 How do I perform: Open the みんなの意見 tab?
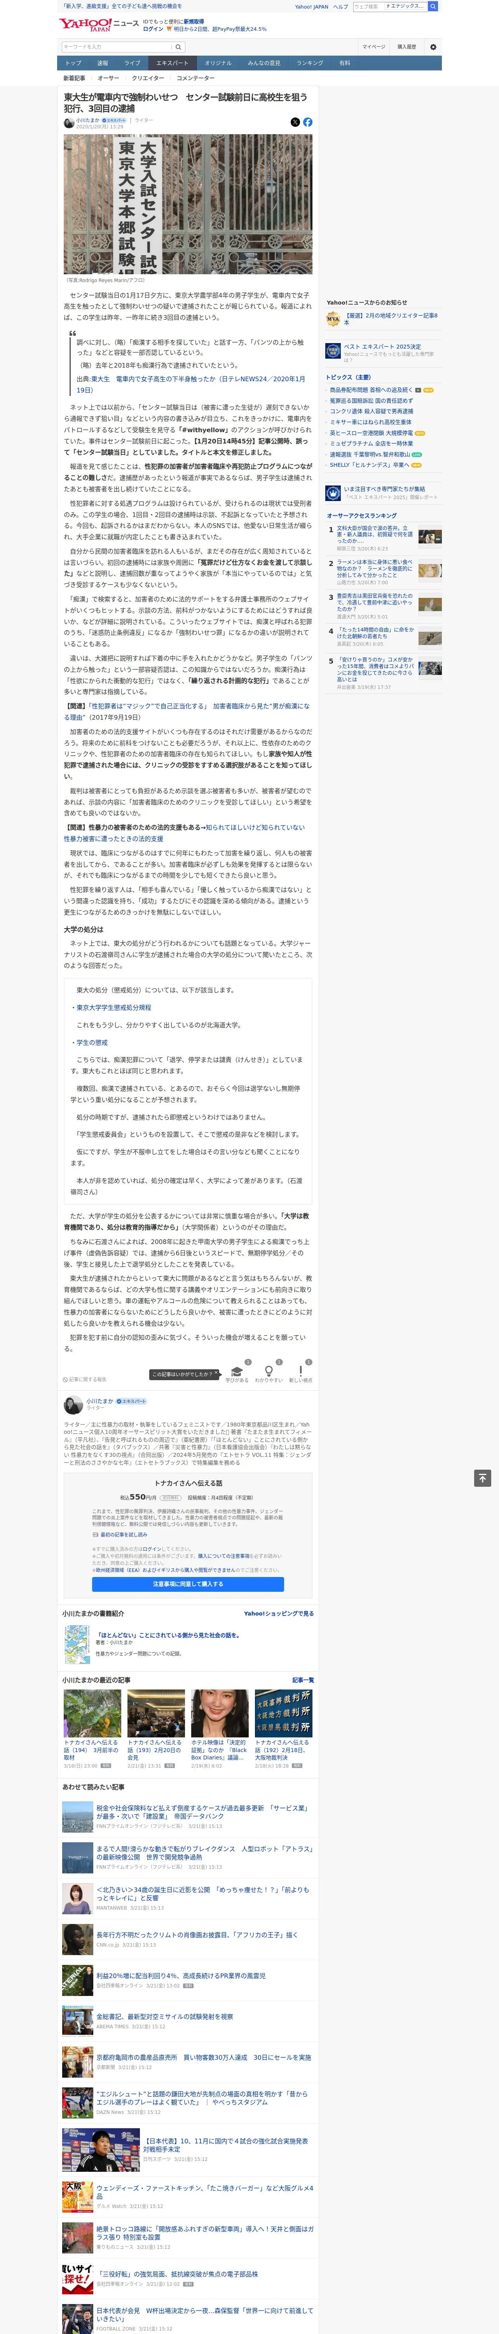(263, 63)
